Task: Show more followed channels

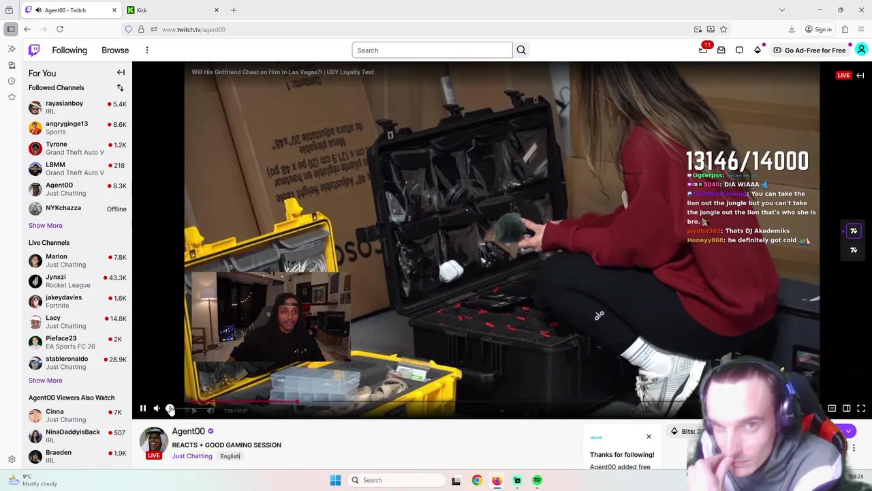Action: point(45,225)
